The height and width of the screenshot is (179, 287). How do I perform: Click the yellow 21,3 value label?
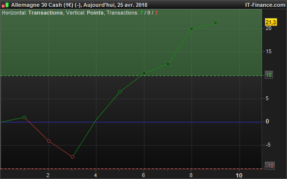point(271,22)
